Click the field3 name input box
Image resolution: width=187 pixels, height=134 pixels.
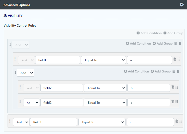[54, 122]
